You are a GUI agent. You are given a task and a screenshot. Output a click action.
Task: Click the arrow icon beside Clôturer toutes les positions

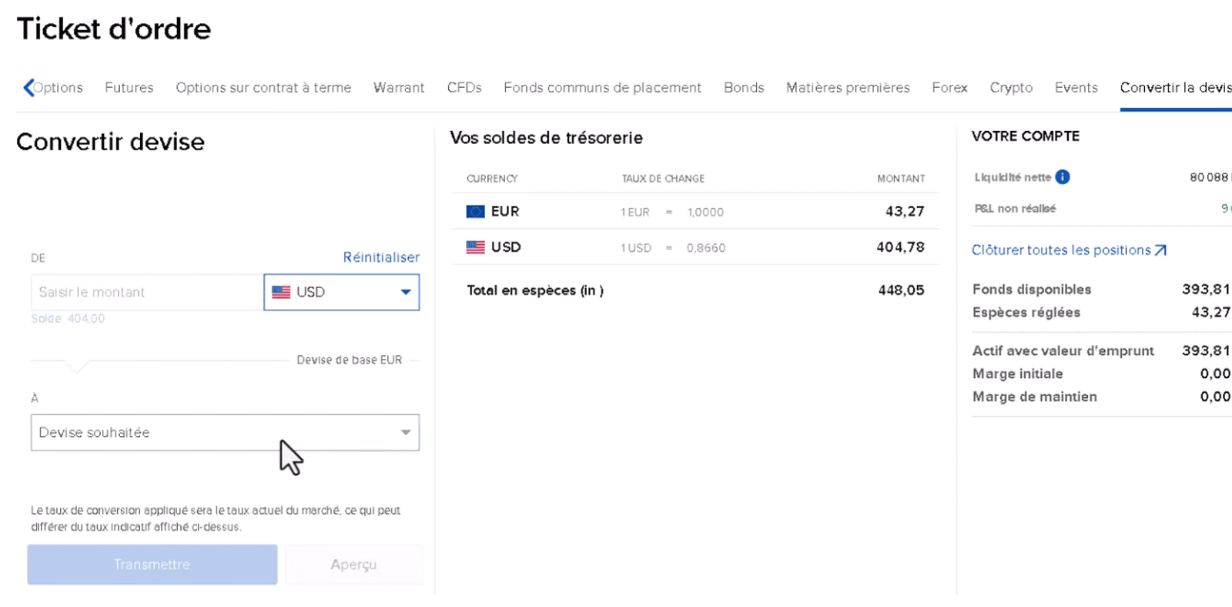tap(1160, 250)
